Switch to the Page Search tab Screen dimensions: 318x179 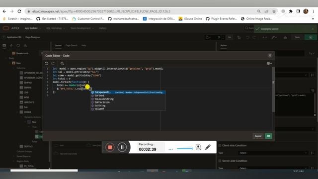(72, 45)
